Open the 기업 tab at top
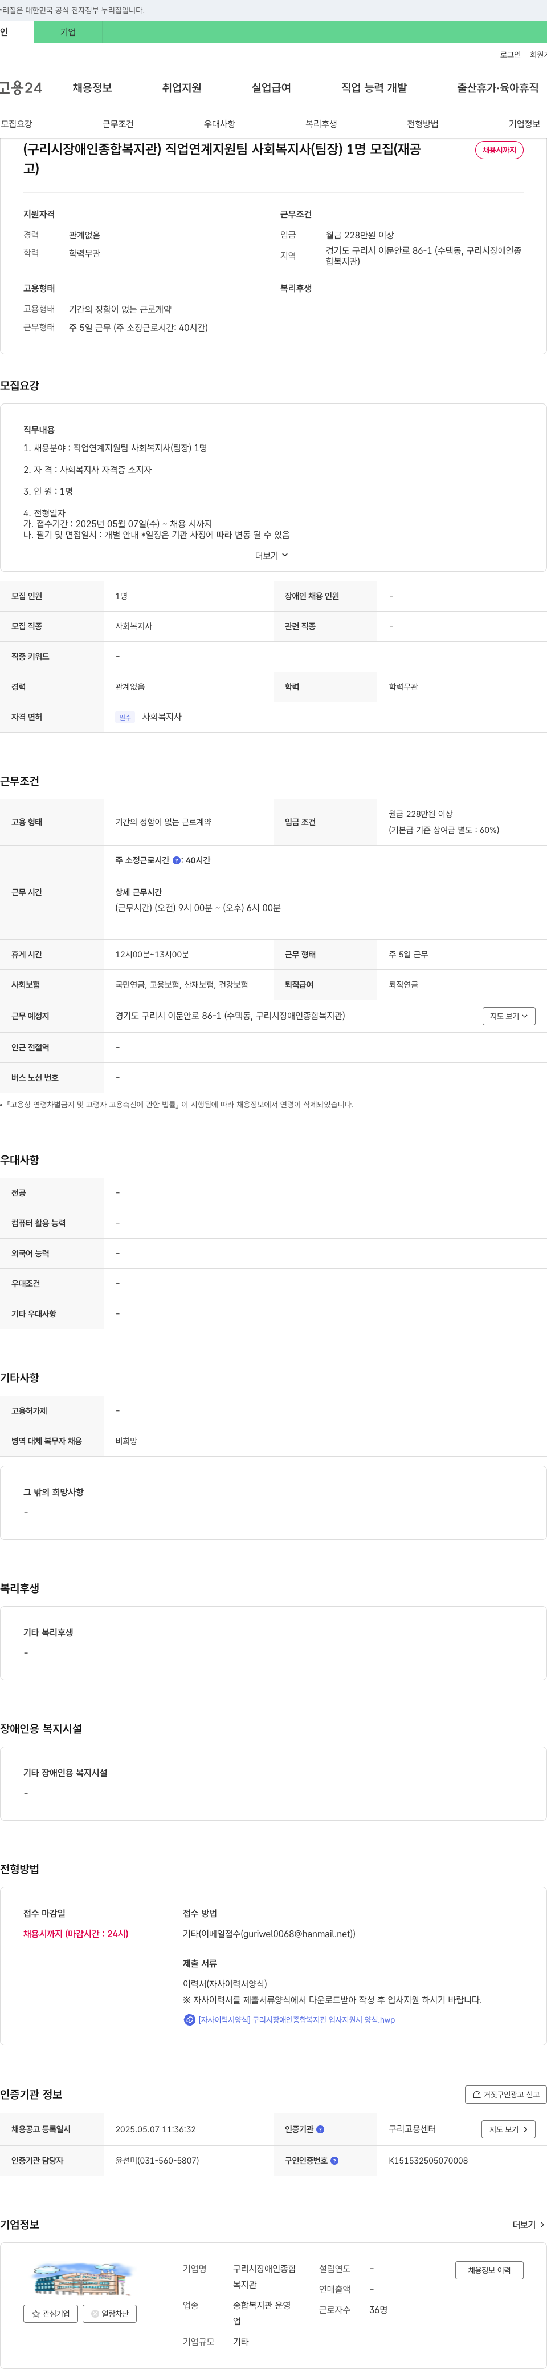 pos(68,32)
